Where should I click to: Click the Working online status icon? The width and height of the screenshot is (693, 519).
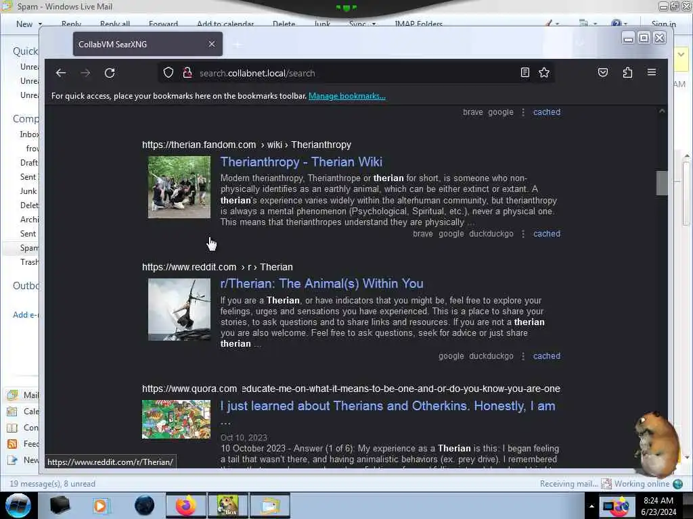(x=678, y=484)
